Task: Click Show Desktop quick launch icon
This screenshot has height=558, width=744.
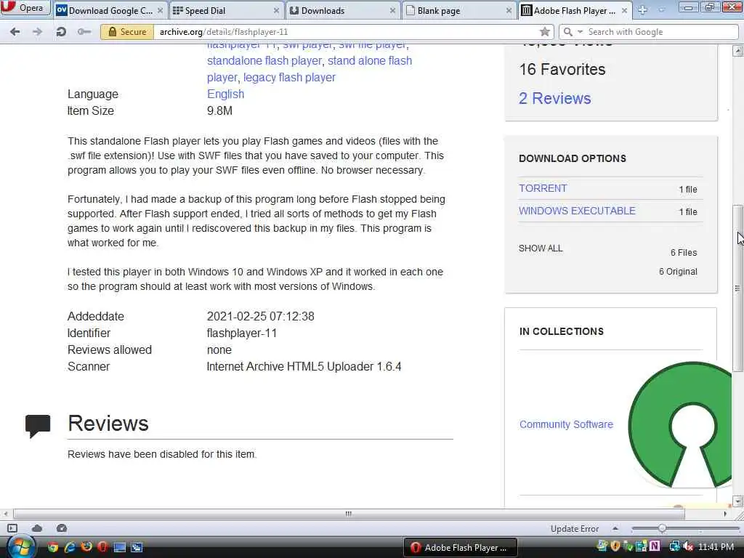Action: point(120,547)
